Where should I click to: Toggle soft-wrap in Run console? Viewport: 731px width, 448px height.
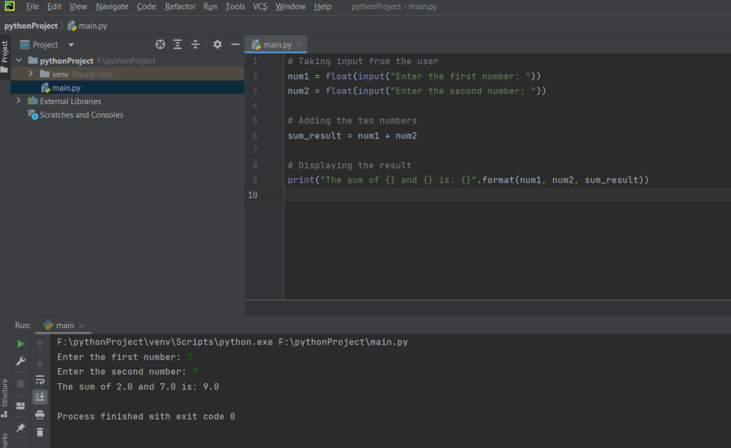pyautogui.click(x=40, y=380)
